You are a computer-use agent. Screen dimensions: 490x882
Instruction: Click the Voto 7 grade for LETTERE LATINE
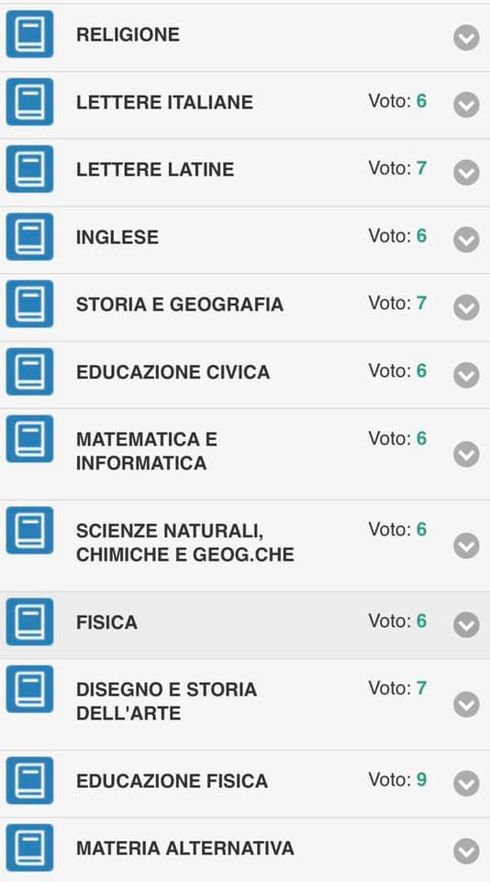click(x=397, y=168)
